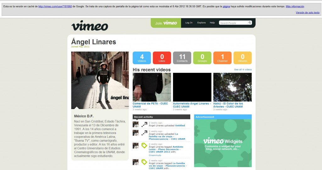322x170 pixels.
Task: Follow the See all 4 videos link
Action: (243, 69)
